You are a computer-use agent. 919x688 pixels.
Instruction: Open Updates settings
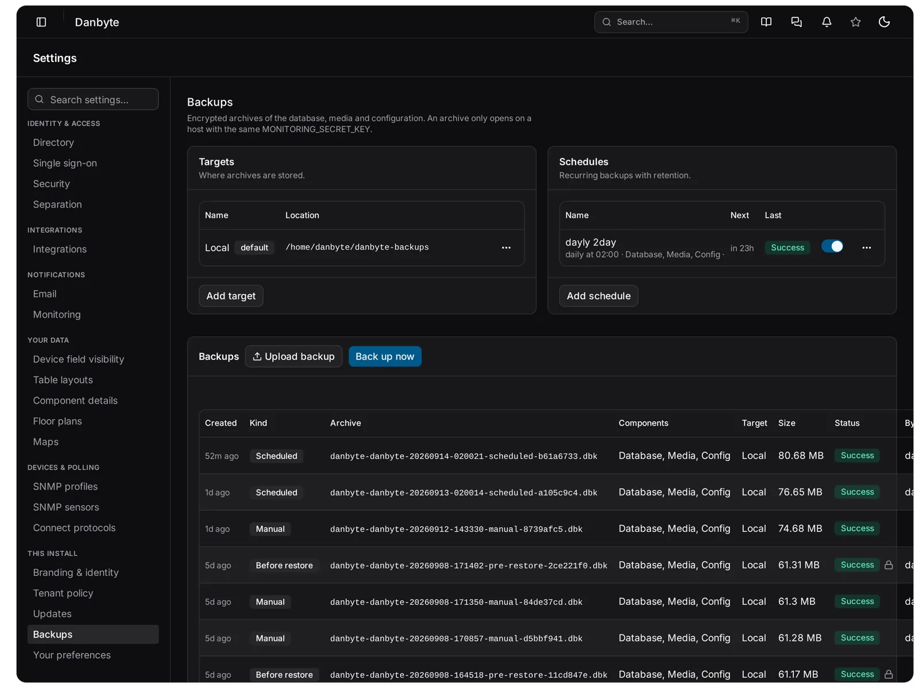52,614
